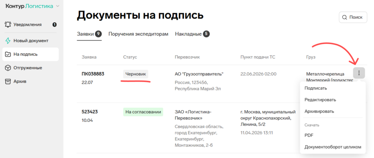Click the bell icon next to Уведомления
The image size is (374, 158).
coord(8,24)
